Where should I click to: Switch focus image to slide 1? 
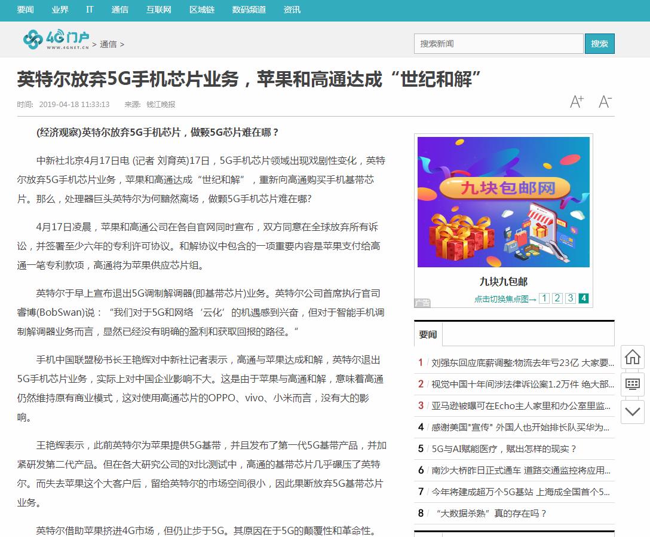tap(544, 298)
